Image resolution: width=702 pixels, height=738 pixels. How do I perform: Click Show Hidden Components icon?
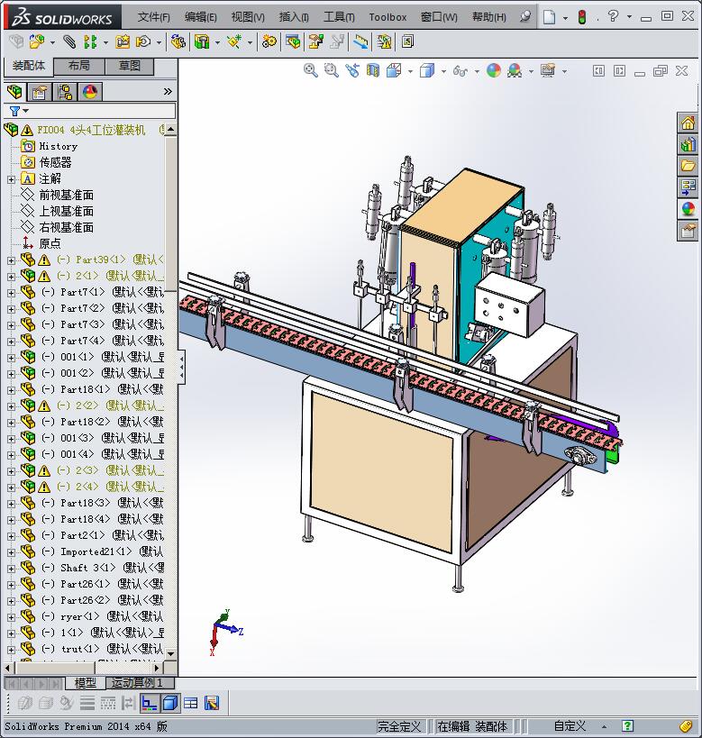(x=178, y=41)
